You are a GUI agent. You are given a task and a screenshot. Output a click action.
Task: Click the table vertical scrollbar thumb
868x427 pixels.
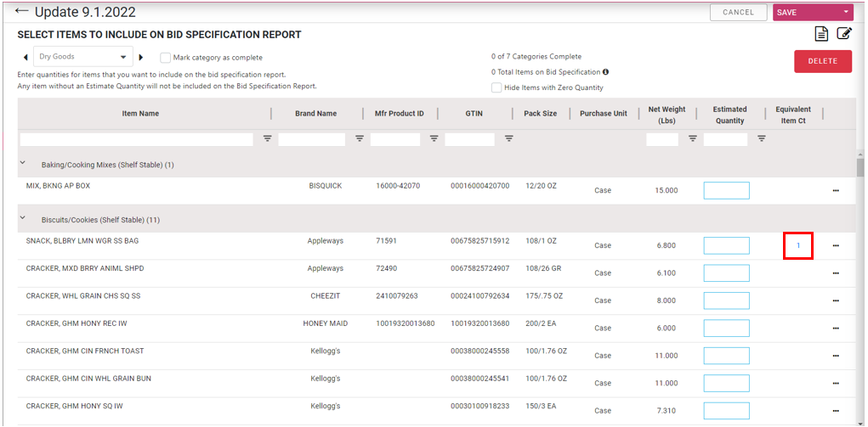859,167
